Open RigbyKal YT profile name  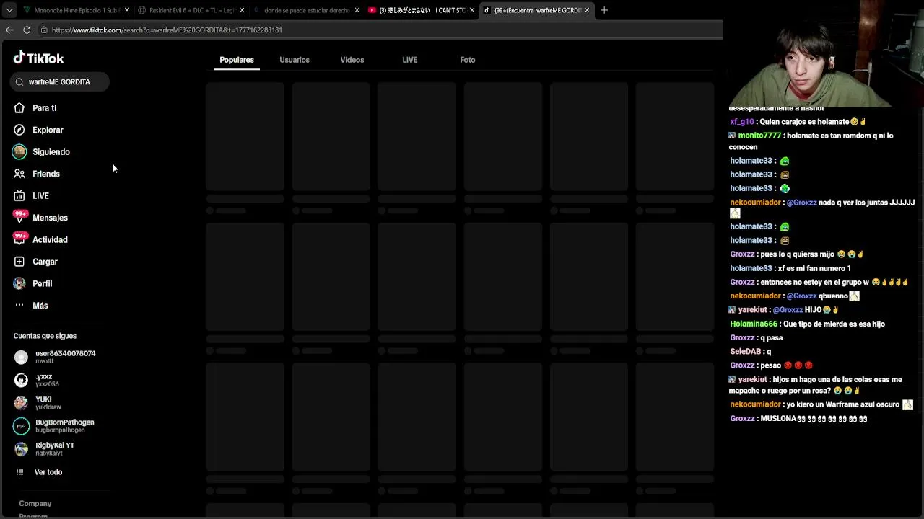pyautogui.click(x=55, y=445)
